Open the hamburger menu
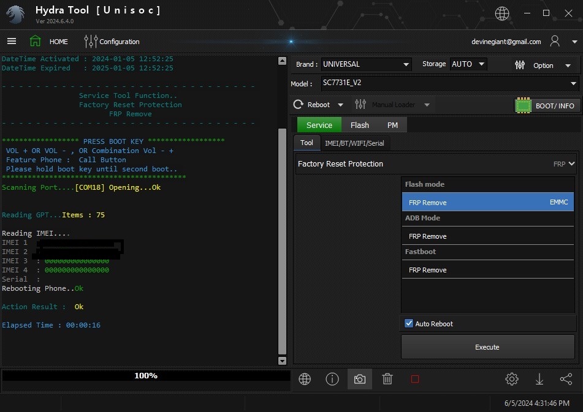Viewport: 583px width, 412px height. pos(12,41)
